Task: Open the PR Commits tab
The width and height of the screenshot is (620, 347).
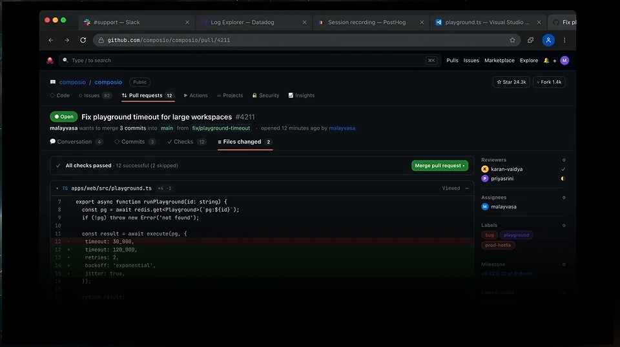Action: [135, 142]
